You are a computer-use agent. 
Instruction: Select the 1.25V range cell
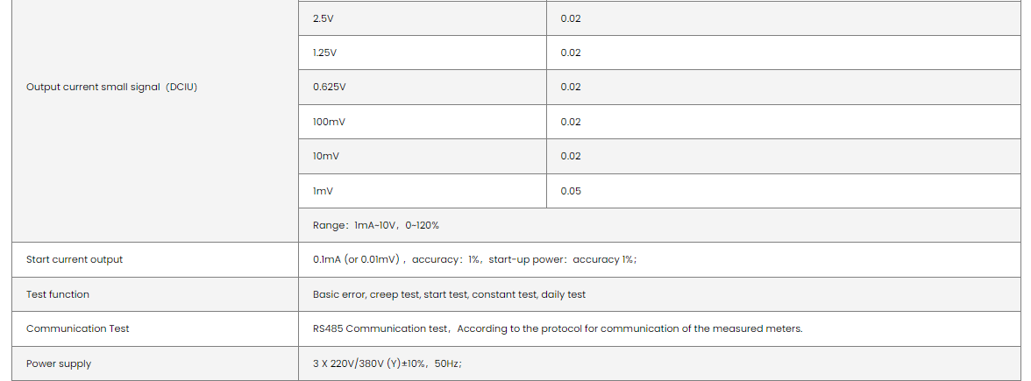[x=325, y=53]
